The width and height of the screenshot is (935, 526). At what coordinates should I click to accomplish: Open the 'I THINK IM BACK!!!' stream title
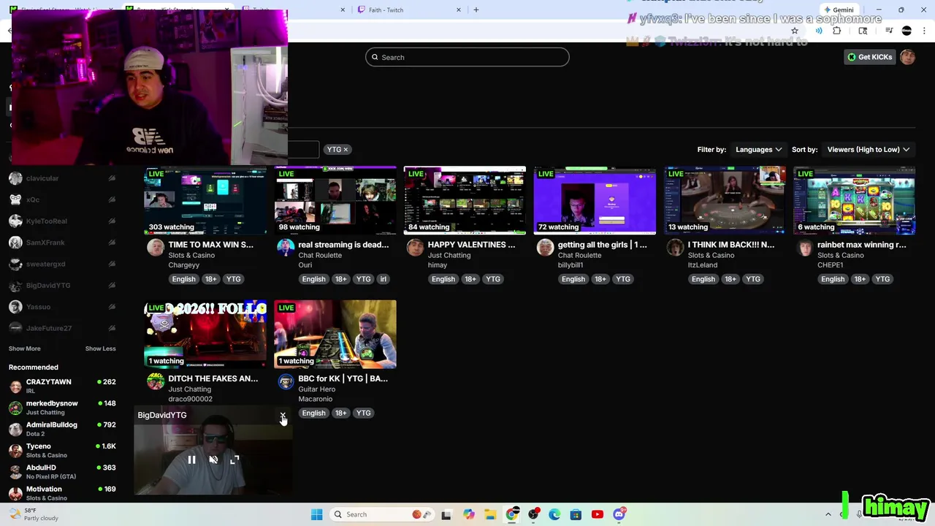(x=731, y=245)
